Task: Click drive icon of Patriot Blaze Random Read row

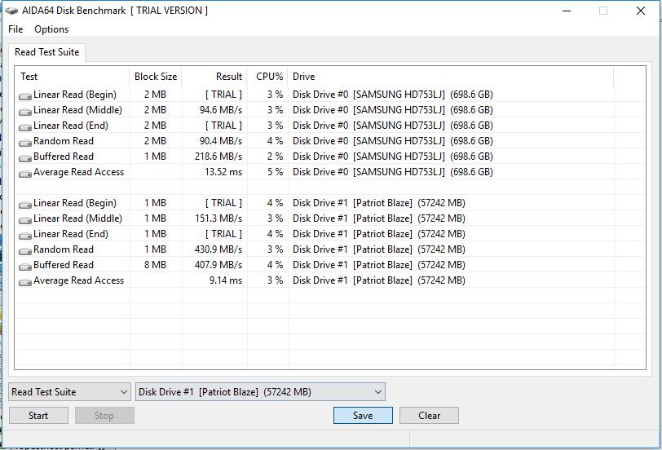Action: click(25, 251)
